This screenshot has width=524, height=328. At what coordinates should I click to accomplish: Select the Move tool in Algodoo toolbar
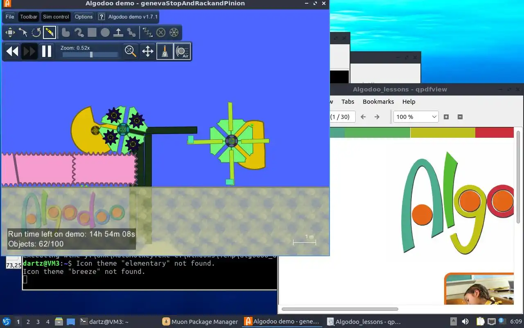(x=10, y=32)
